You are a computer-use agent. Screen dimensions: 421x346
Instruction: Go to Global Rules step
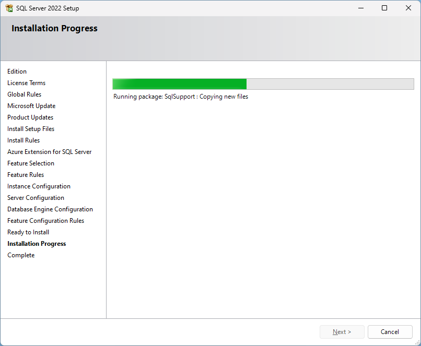(x=24, y=94)
